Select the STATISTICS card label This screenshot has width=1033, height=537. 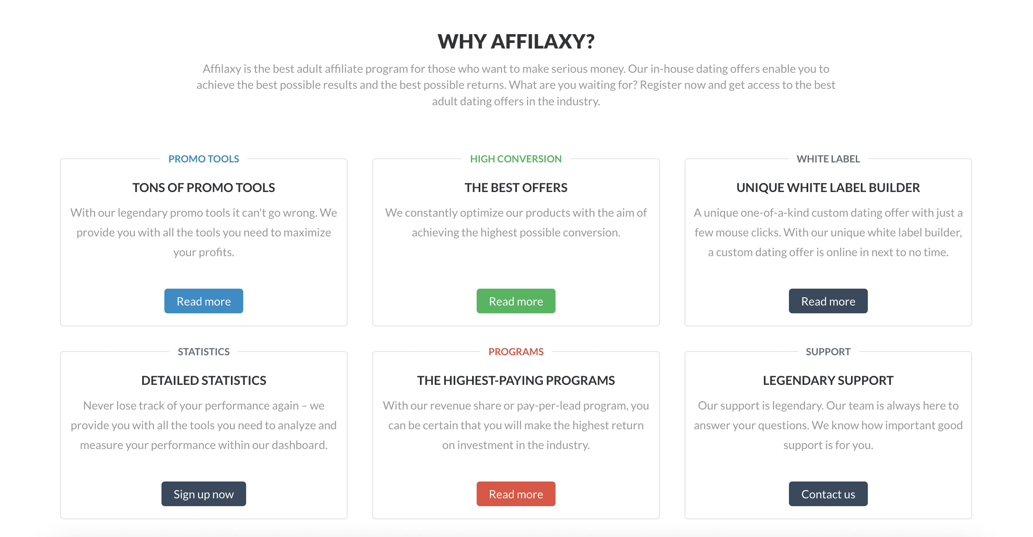click(203, 352)
